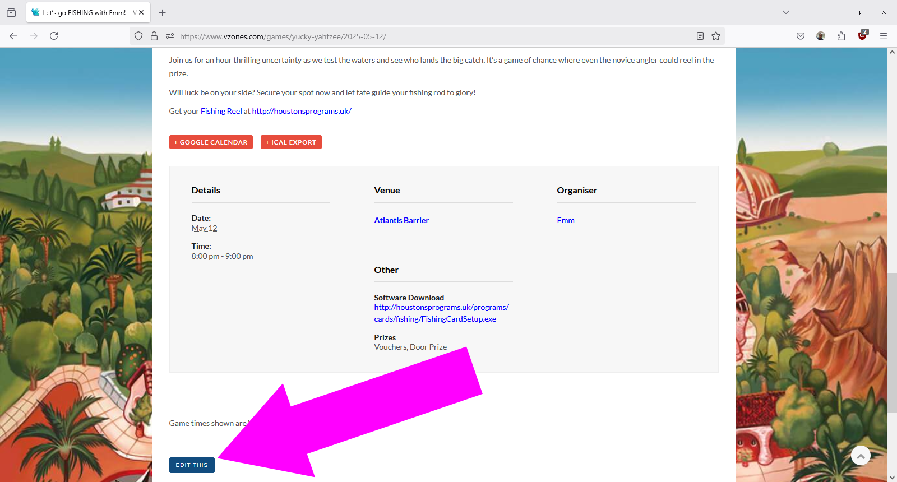Bookmark this page with star icon
Screen dimensions: 897x482
tap(716, 36)
